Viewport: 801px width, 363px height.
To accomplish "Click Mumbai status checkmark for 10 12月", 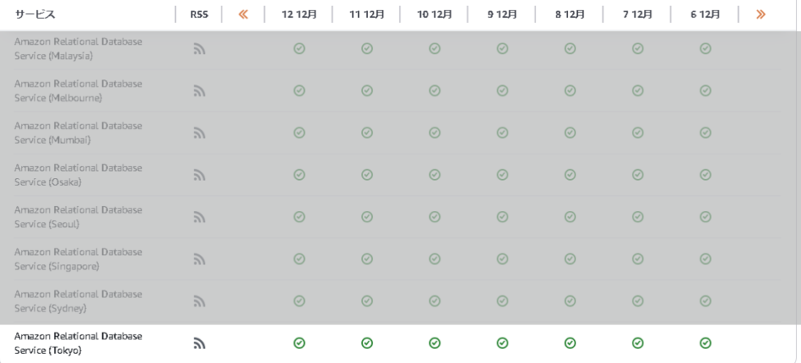I will click(435, 132).
